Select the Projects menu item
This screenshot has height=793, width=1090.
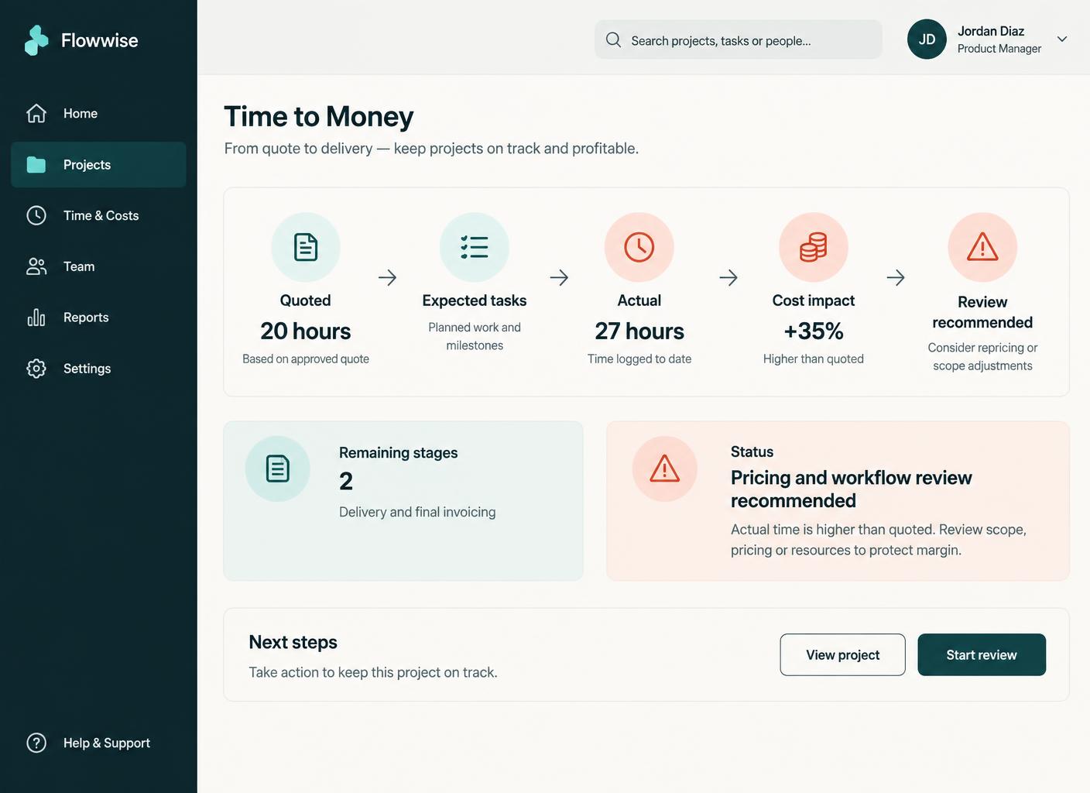click(98, 164)
